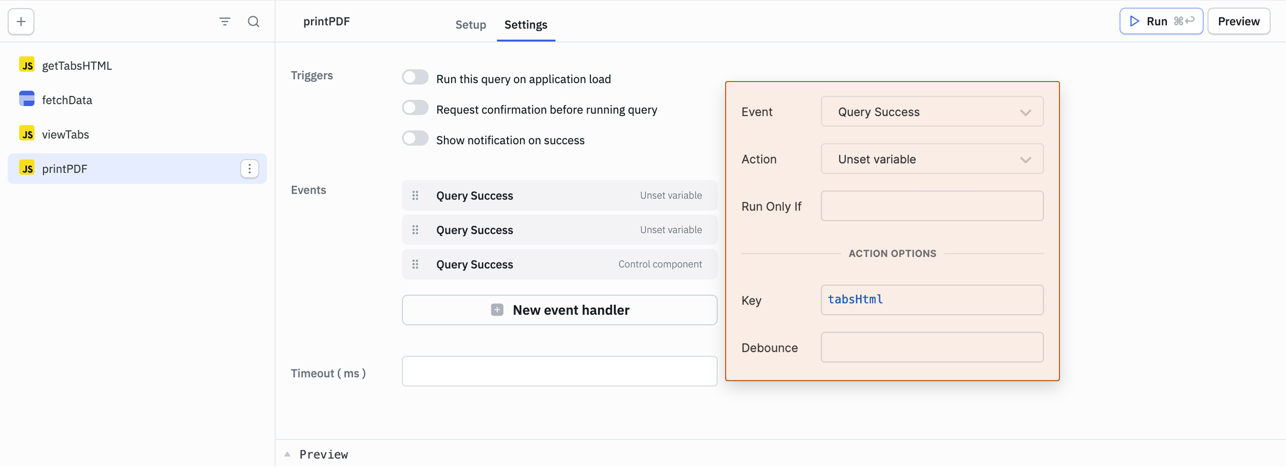Add a New event handler

(559, 310)
